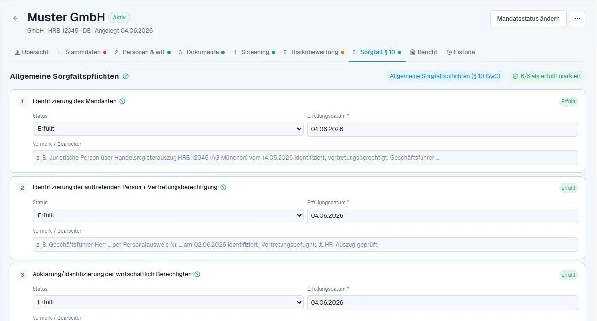Click the Erfüllt badge of section 3
Viewport: 597px width, 321px height.
(568, 275)
